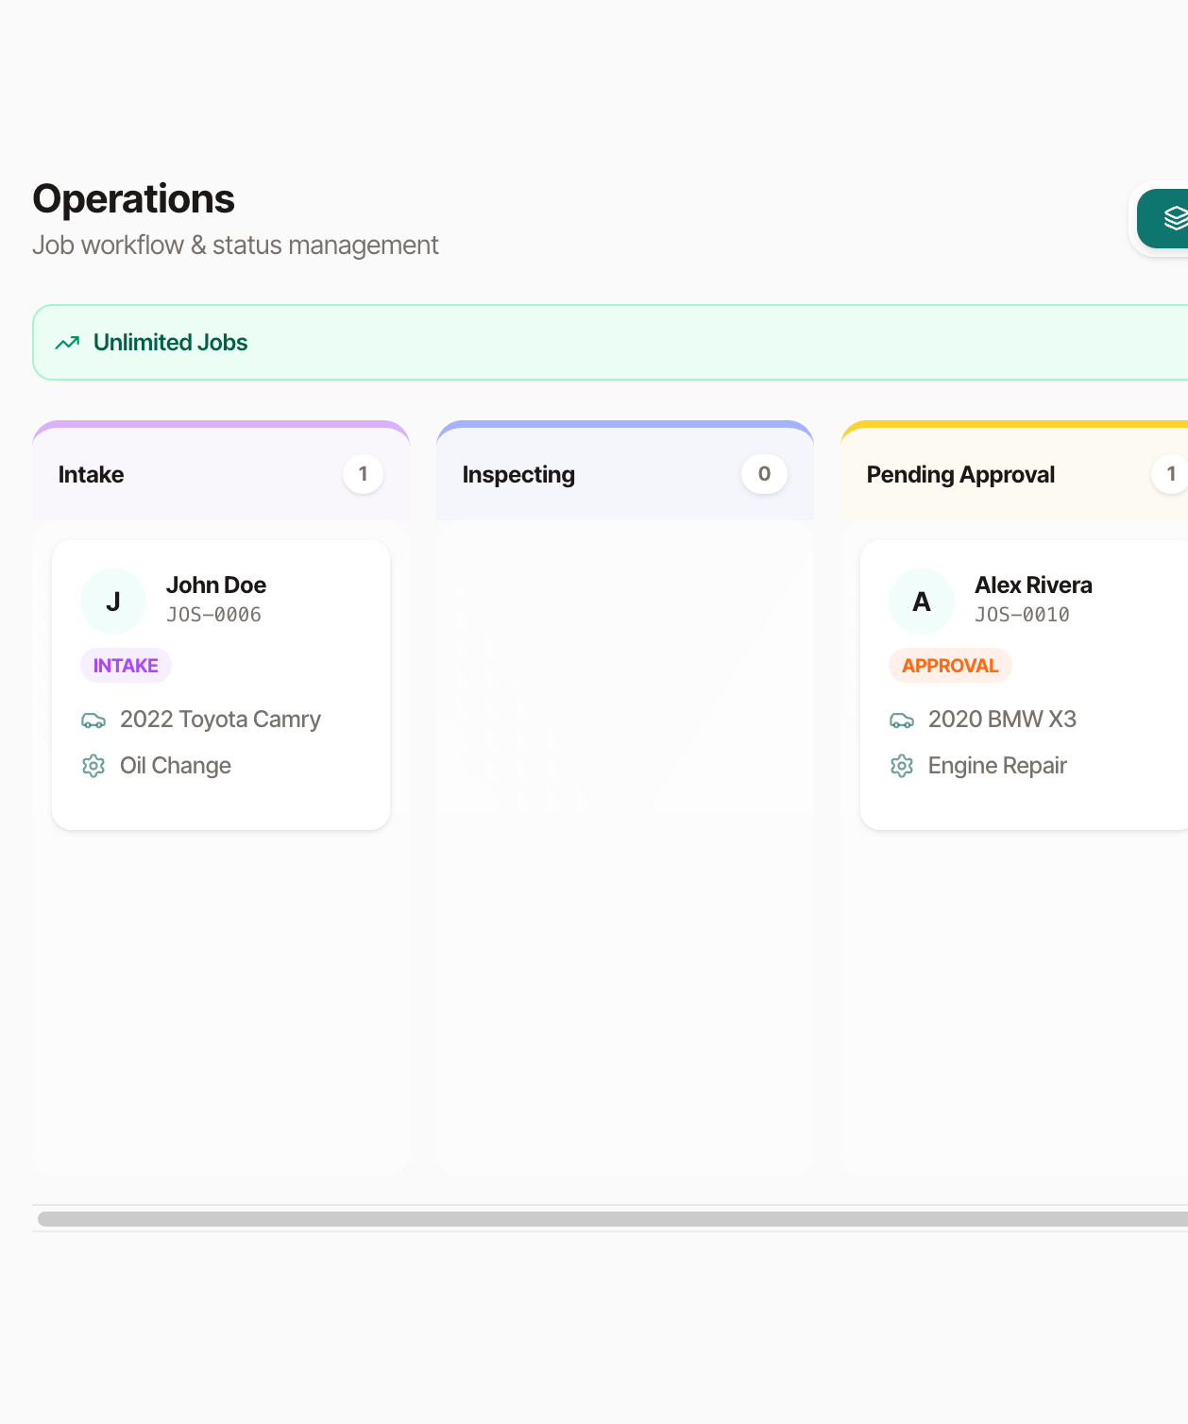Click the car icon next to 2022 Toyota Camry
Viewport: 1188px width, 1424px height.
coord(93,720)
